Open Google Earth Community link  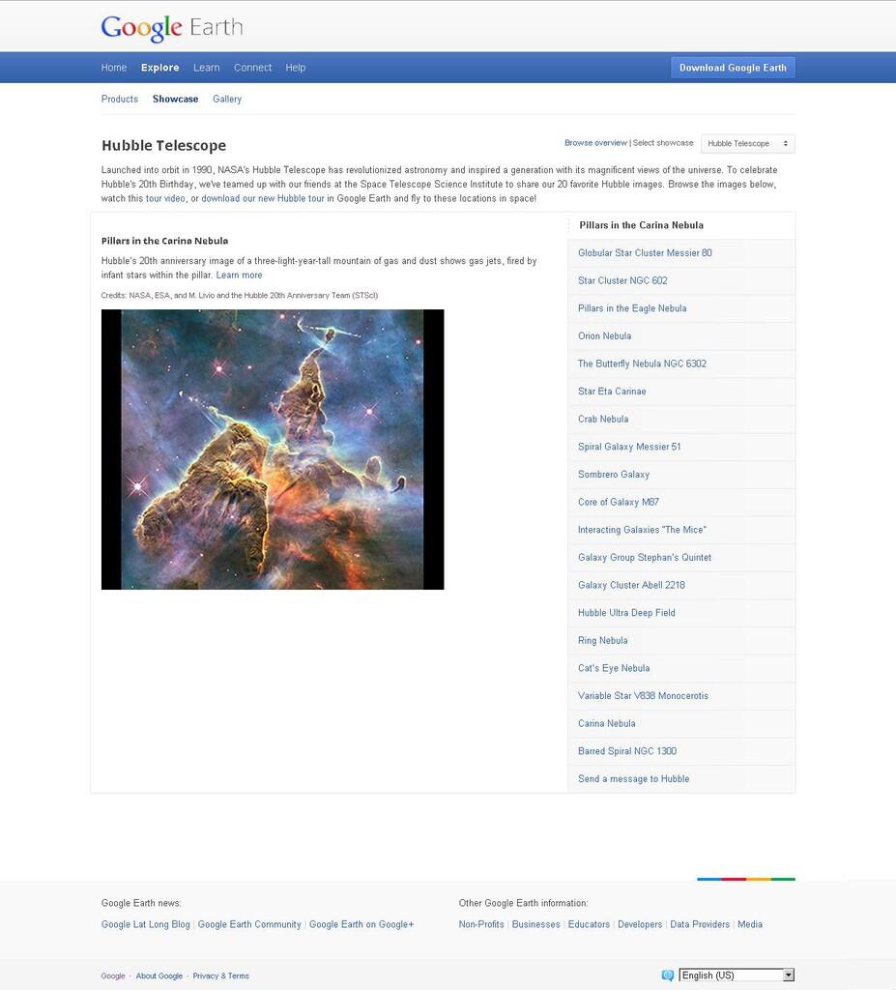pyautogui.click(x=249, y=925)
